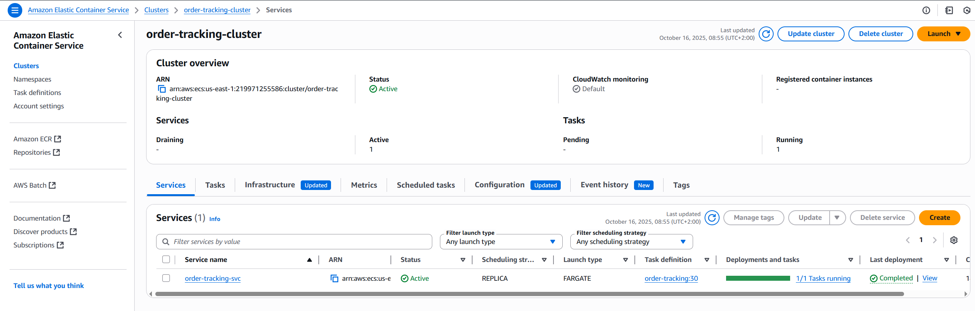Image resolution: width=975 pixels, height=311 pixels.
Task: Click the green tasks progress bar
Action: (758, 278)
